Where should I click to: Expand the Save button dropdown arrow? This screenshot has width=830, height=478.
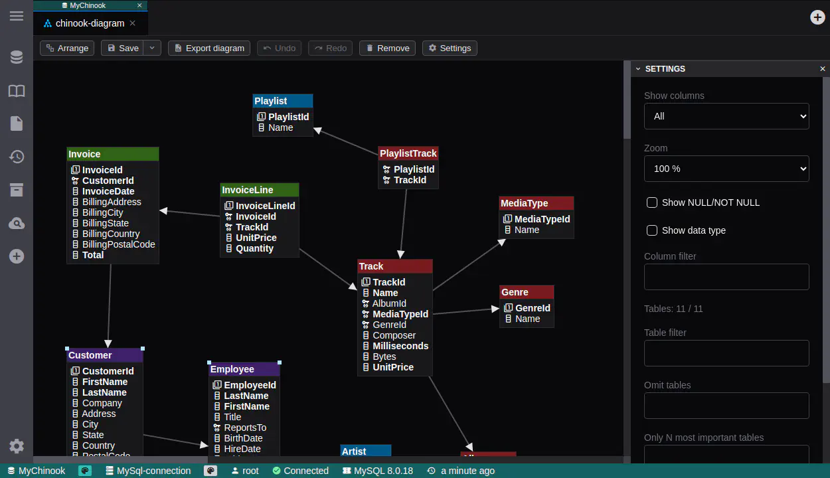[x=153, y=48]
